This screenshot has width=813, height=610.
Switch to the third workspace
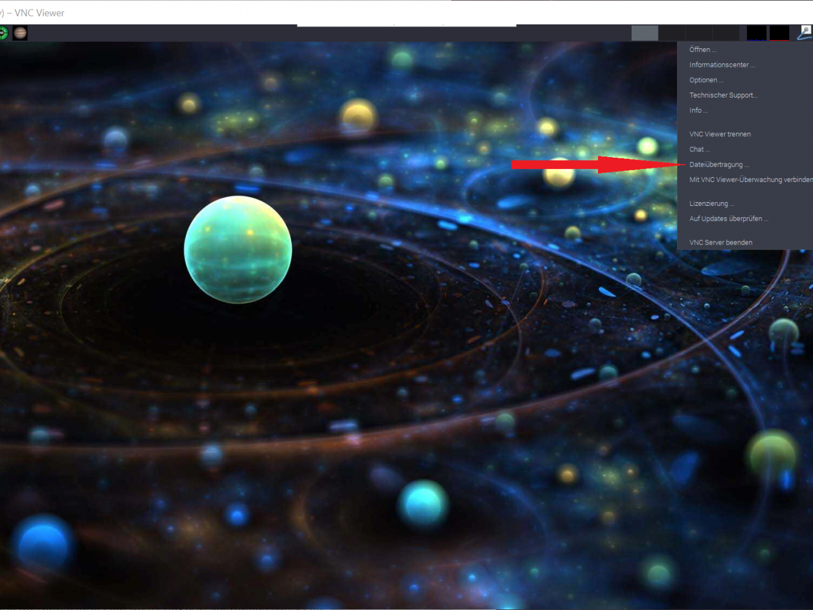[699, 33]
